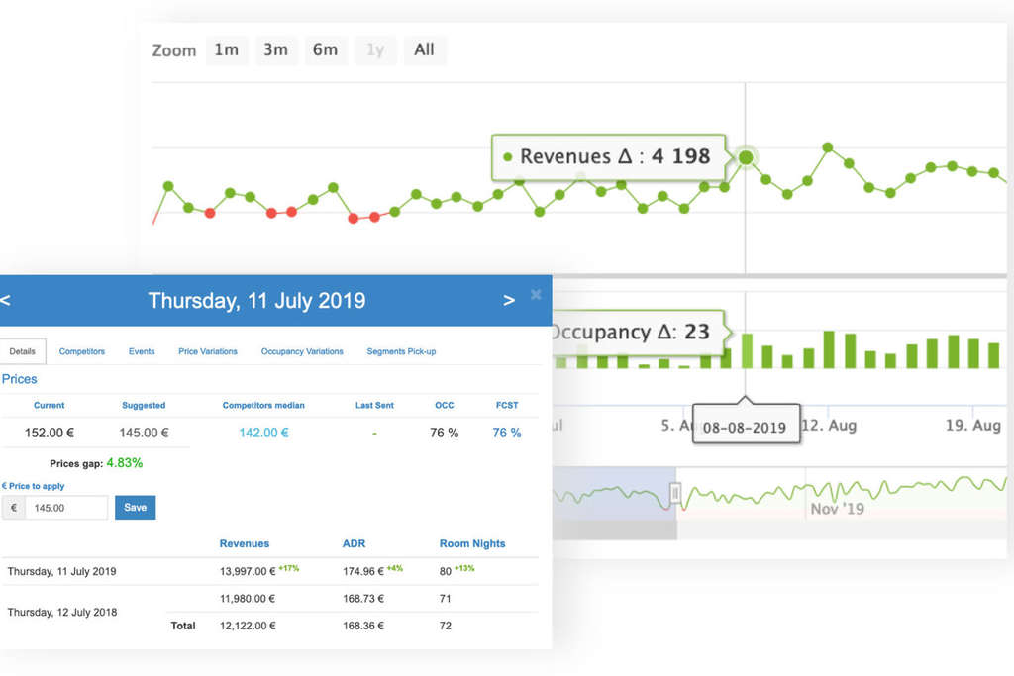Click the previous day arrow
This screenshot has width=1014, height=676.
[x=8, y=300]
